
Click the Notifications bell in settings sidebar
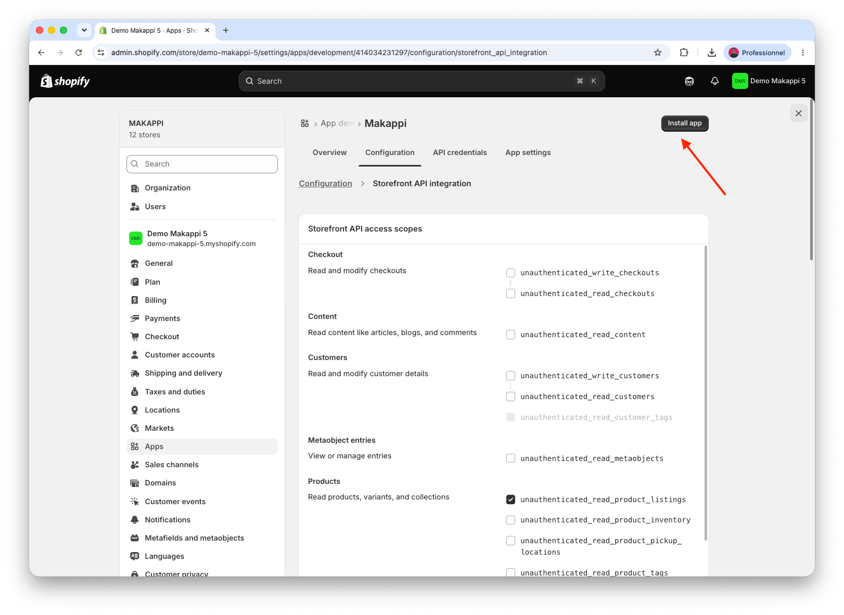click(135, 520)
